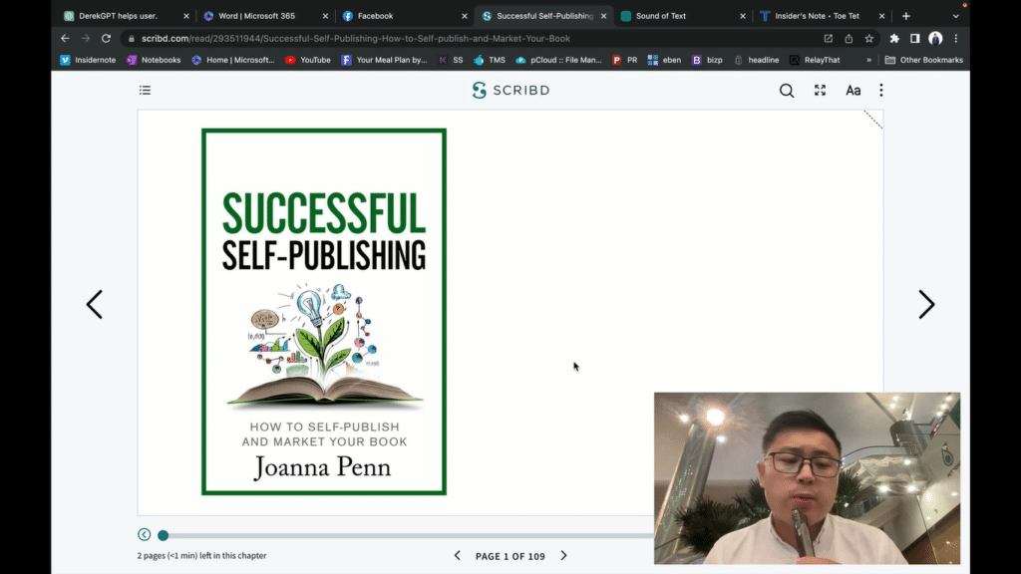
Task: Switch to the Insider's Note tab
Action: click(x=817, y=16)
